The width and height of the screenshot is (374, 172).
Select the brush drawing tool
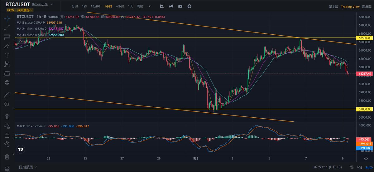(x=7, y=46)
